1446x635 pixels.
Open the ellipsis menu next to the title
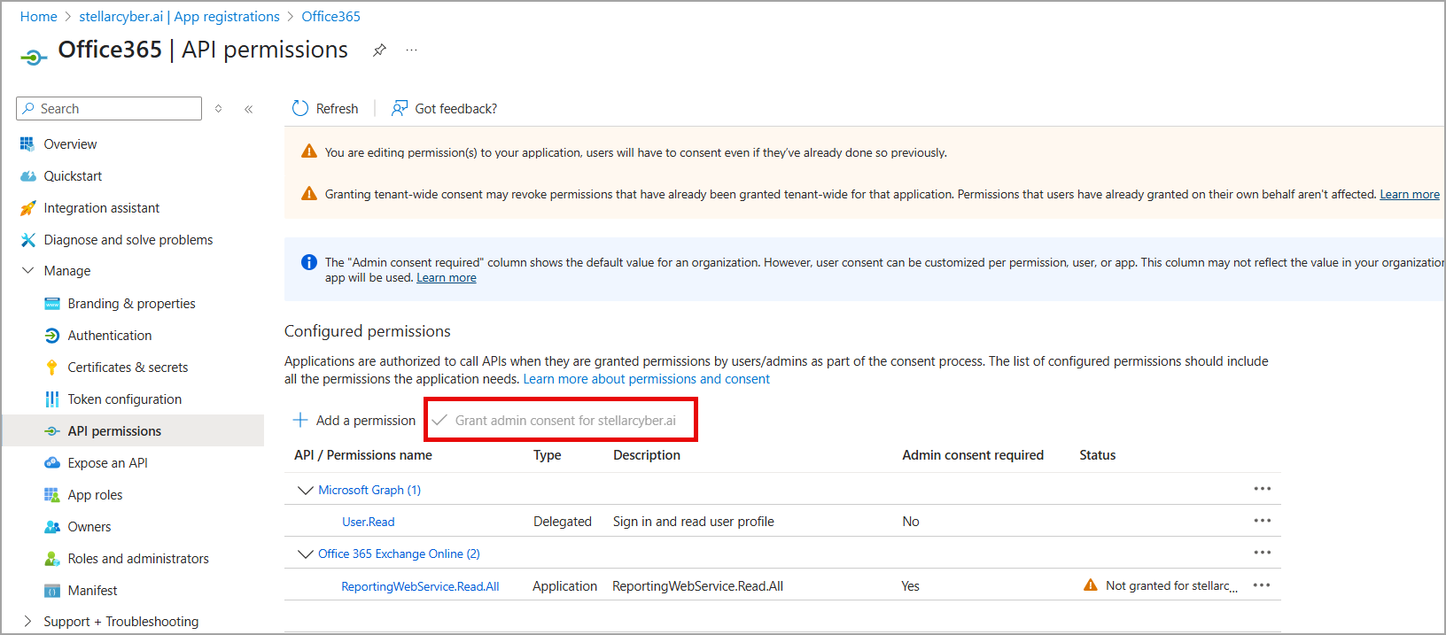point(411,50)
